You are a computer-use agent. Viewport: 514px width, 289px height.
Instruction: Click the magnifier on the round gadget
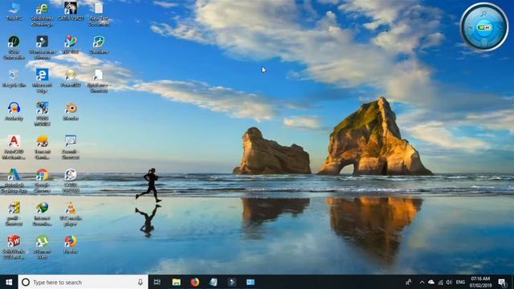(483, 14)
